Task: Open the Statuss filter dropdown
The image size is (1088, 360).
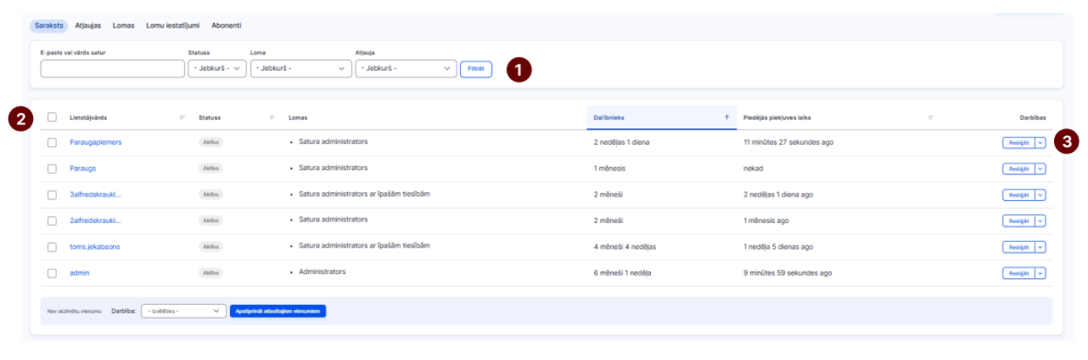Action: [217, 68]
